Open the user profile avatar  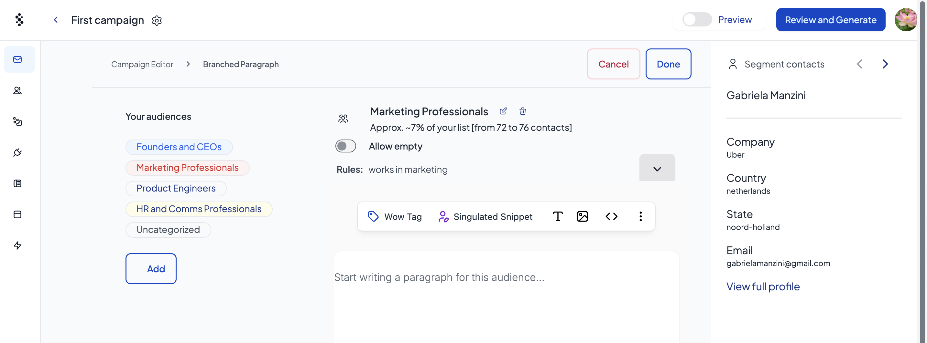pyautogui.click(x=906, y=20)
